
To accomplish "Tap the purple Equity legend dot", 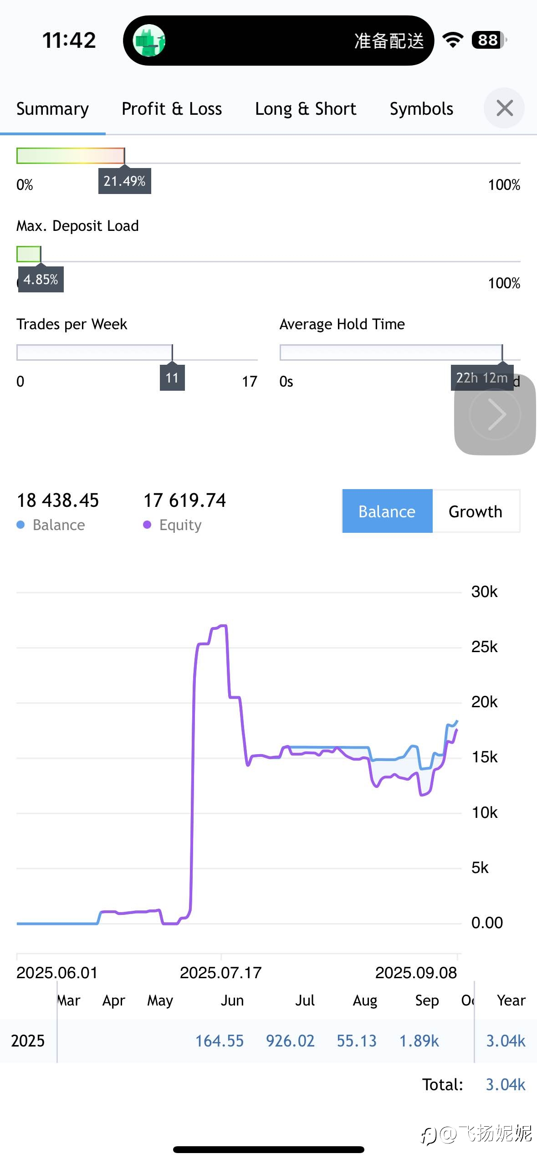I will point(147,525).
